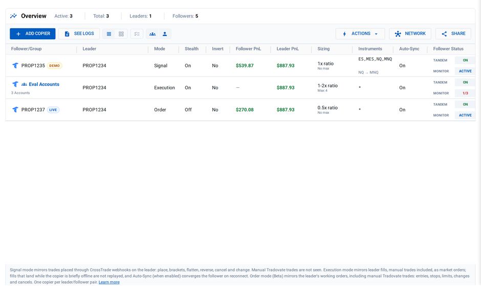
Task: Click the Tradovate icon beside Eval Accounts
Action: 15,84
